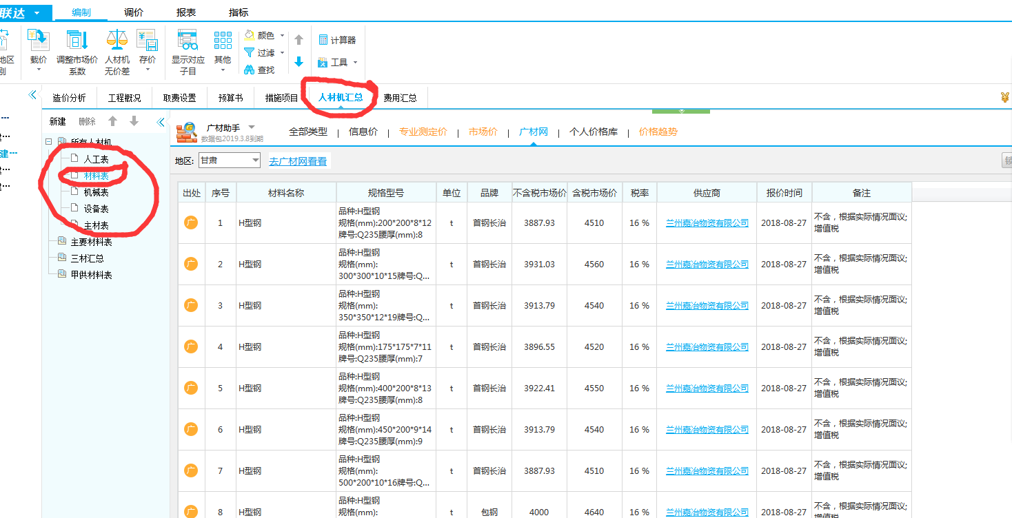Viewport: 1012px width, 518px height.
Task: Open the 价格趋势 view
Action: tap(658, 132)
